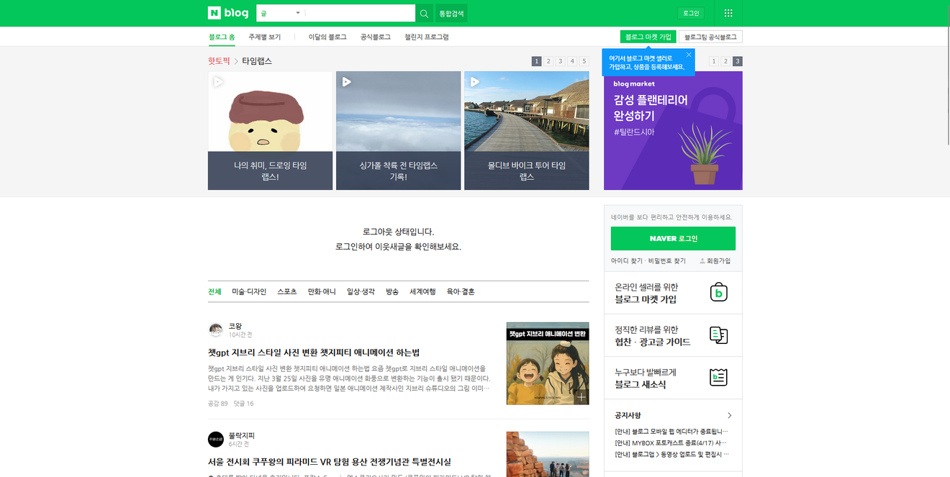This screenshot has width=950, height=477.
Task: Open the 쿠푸왕 피라미드 post thumbnail
Action: click(548, 454)
